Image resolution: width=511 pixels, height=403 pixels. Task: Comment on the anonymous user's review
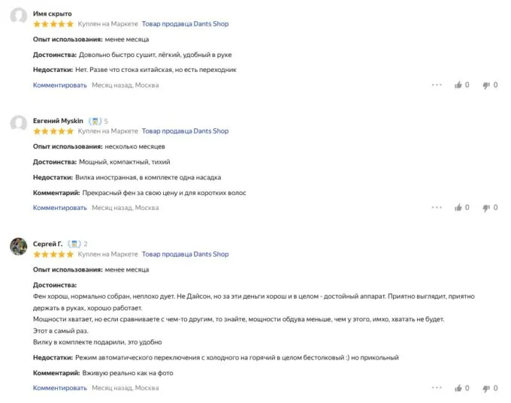click(x=60, y=85)
